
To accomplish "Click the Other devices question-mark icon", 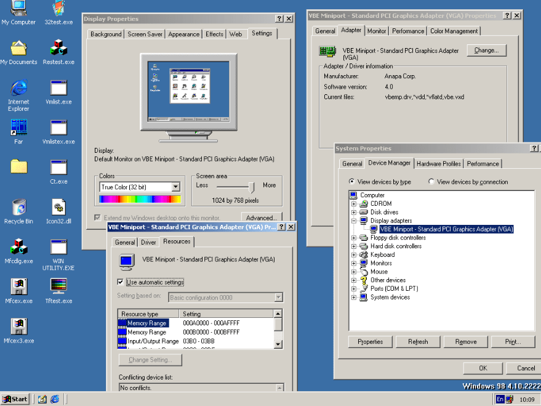I will pyautogui.click(x=363, y=280).
